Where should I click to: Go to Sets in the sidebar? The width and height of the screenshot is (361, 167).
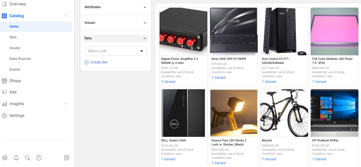pyautogui.click(x=13, y=37)
